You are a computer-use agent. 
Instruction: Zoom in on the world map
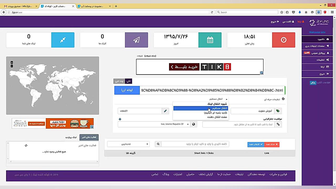pyautogui.click(x=12, y=62)
